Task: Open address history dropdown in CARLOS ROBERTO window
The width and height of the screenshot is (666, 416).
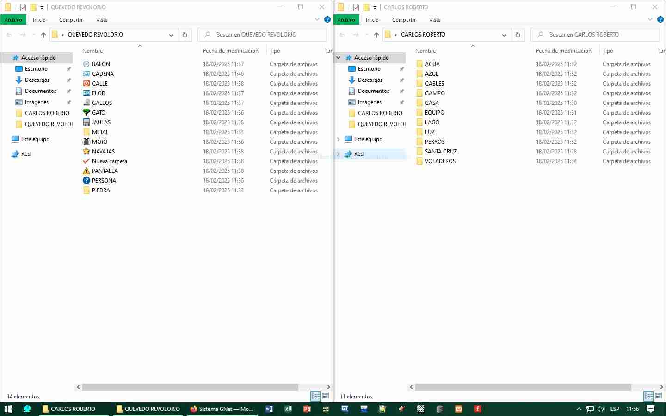Action: pyautogui.click(x=504, y=35)
